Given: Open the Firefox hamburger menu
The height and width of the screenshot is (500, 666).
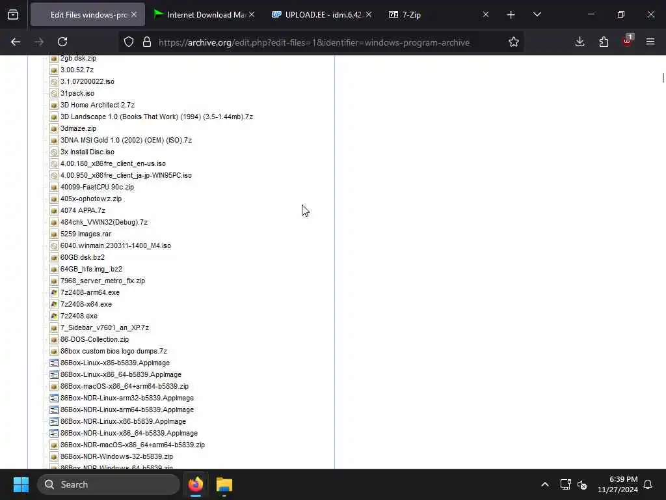Looking at the screenshot, I should pos(650,42).
